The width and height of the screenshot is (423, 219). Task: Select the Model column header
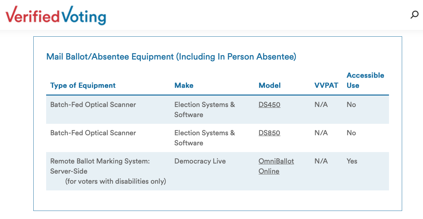(269, 85)
